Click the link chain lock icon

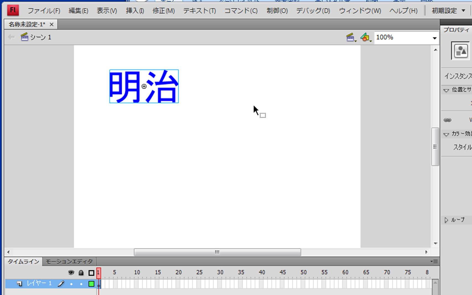click(x=447, y=120)
